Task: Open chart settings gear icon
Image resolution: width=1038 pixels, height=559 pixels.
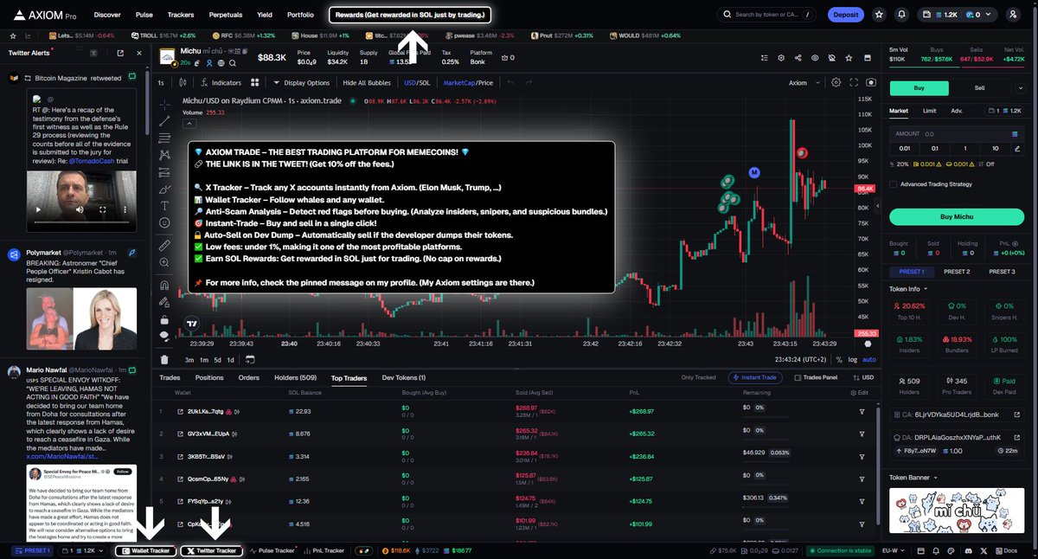Action: (x=836, y=83)
